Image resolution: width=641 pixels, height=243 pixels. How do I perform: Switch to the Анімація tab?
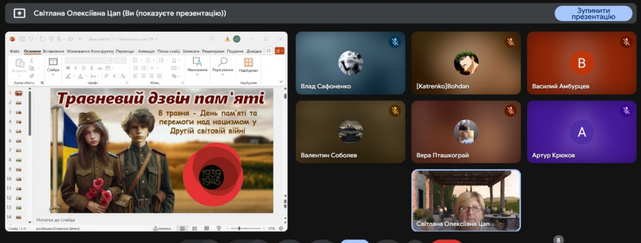(146, 52)
